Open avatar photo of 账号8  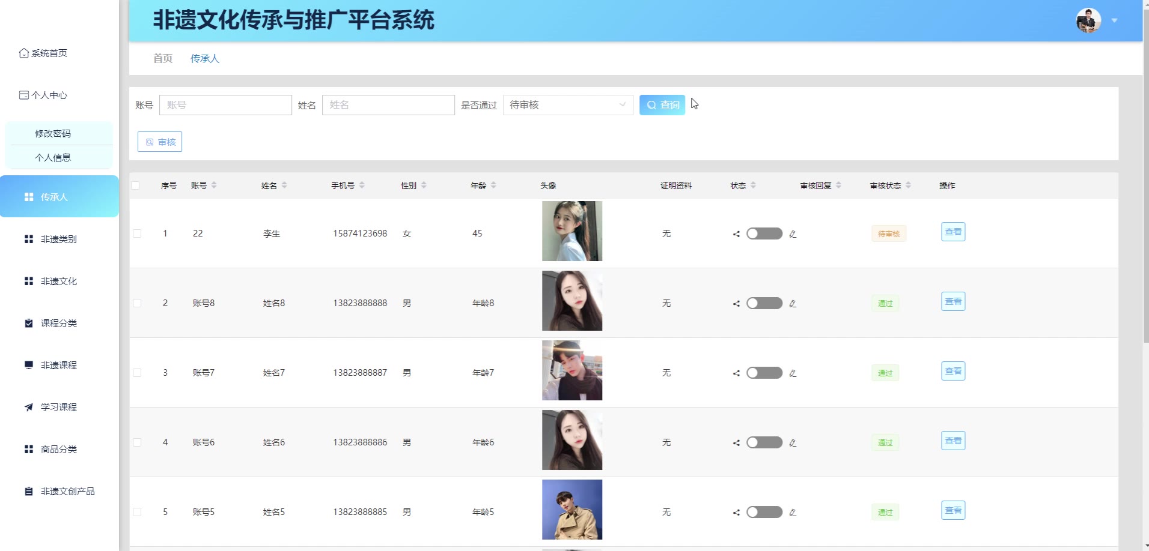pyautogui.click(x=572, y=301)
